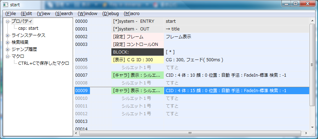Open the (S)earch menu
Screen dimensions: 318x139
point(64,14)
